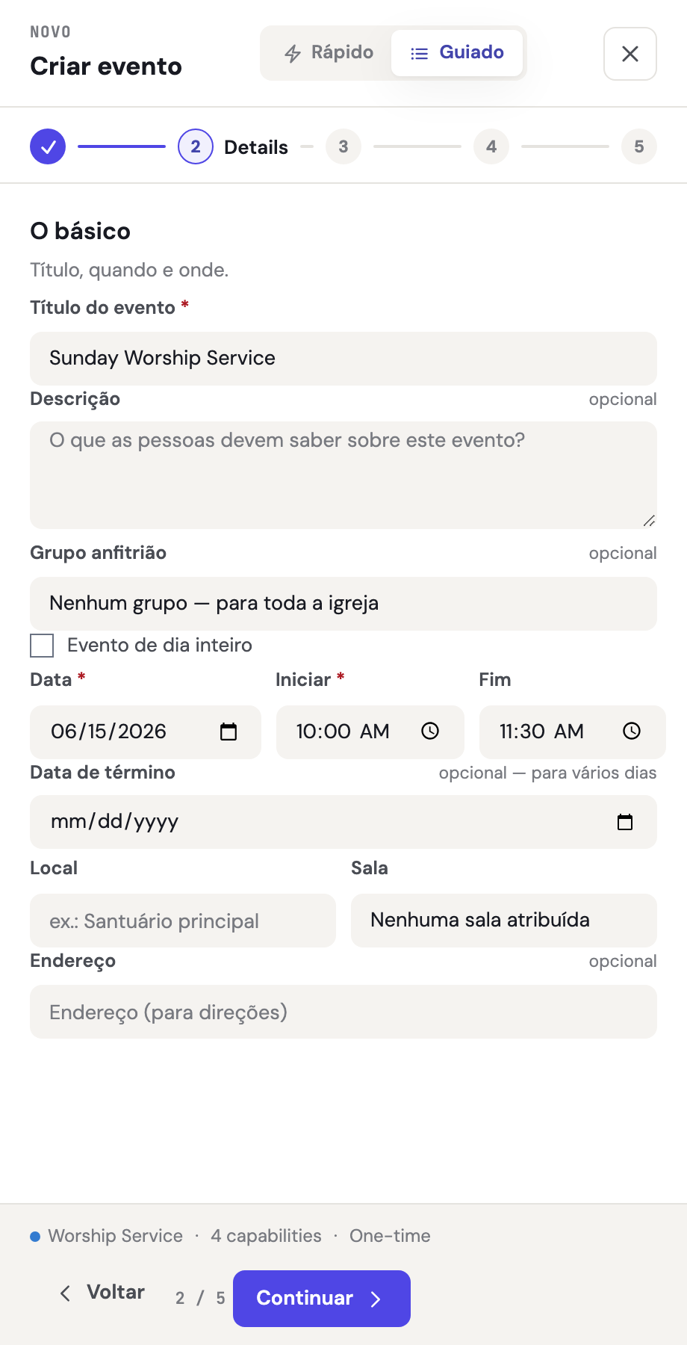Jump to step 3 in the stepper
Screen dimensions: 687x1345
(343, 146)
